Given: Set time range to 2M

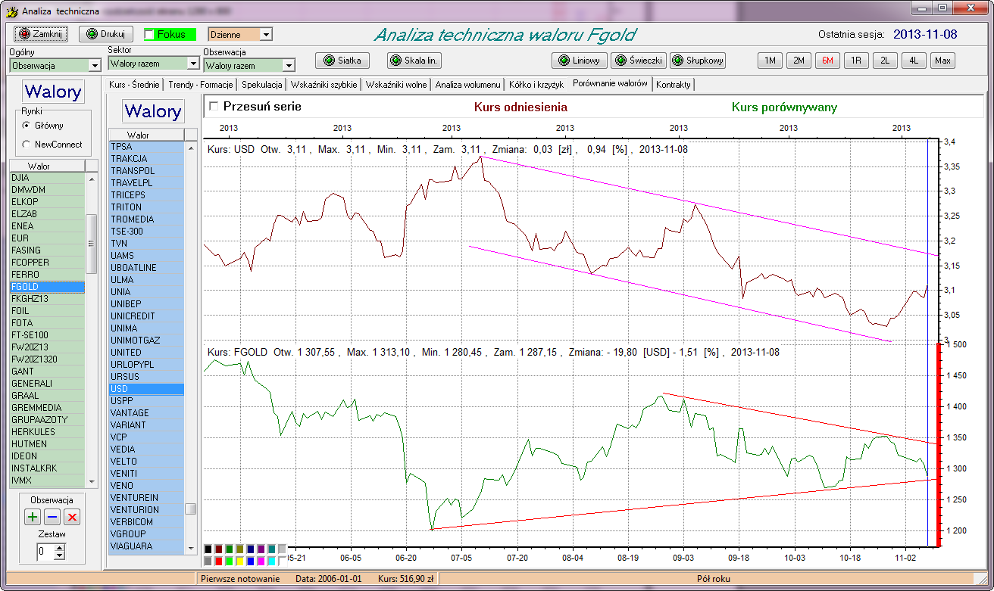Looking at the screenshot, I should 799,61.
